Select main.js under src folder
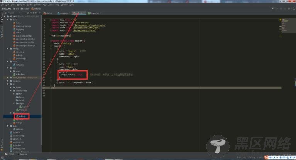 click(17, 123)
